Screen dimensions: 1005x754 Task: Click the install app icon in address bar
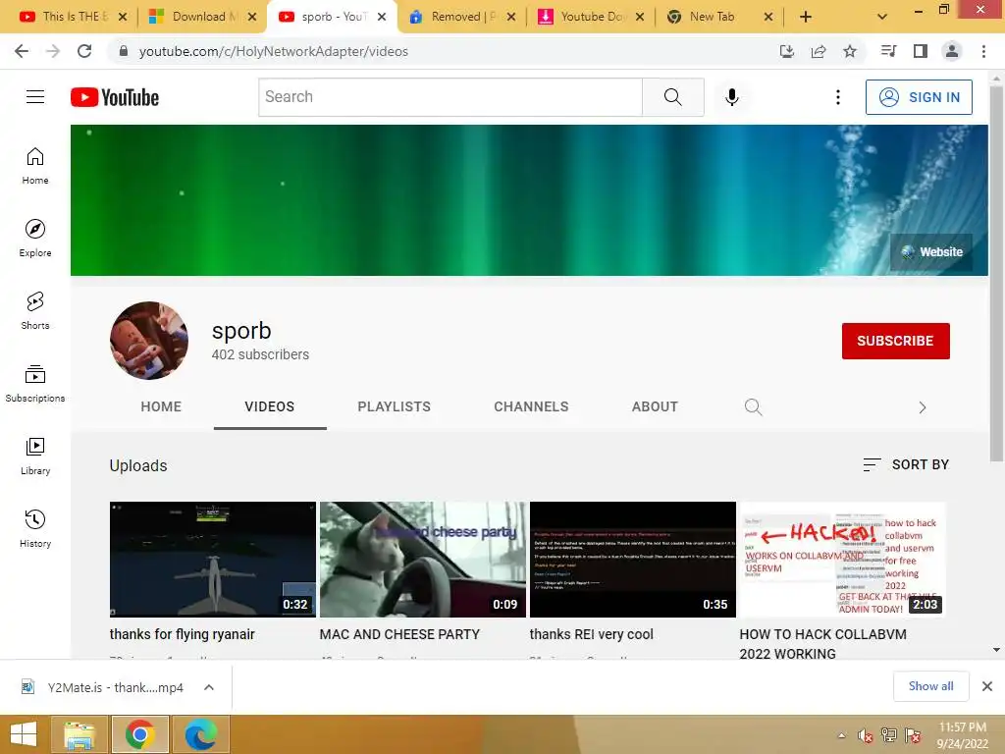tap(787, 51)
